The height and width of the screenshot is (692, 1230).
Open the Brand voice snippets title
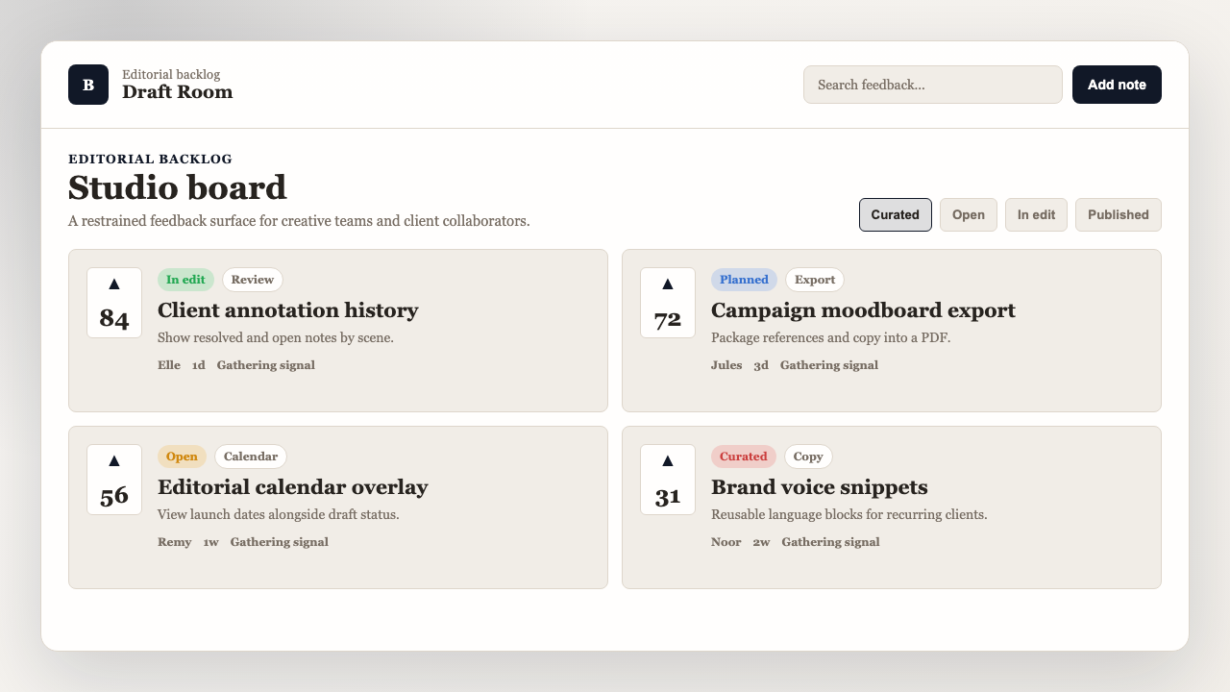point(820,487)
